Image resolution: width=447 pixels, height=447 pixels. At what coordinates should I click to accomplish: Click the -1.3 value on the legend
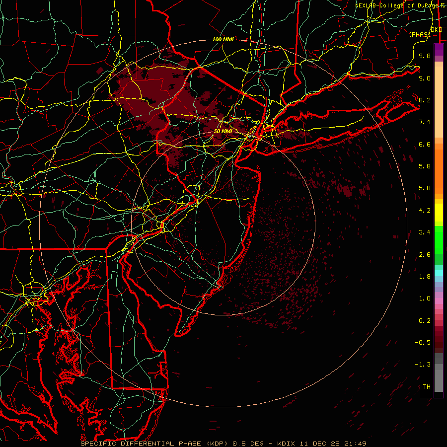(423, 365)
